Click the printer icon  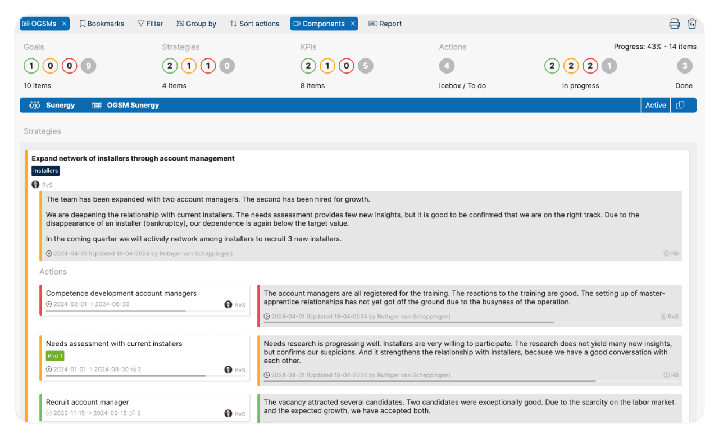(x=675, y=24)
